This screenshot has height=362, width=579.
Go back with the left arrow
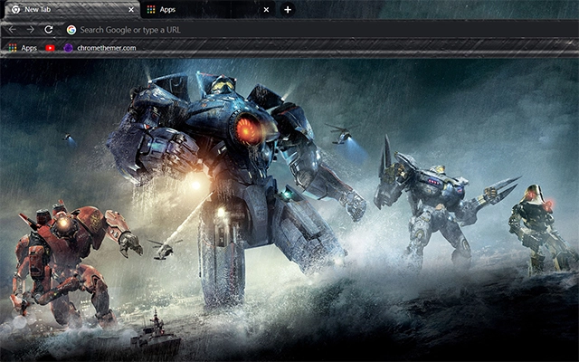pyautogui.click(x=12, y=30)
